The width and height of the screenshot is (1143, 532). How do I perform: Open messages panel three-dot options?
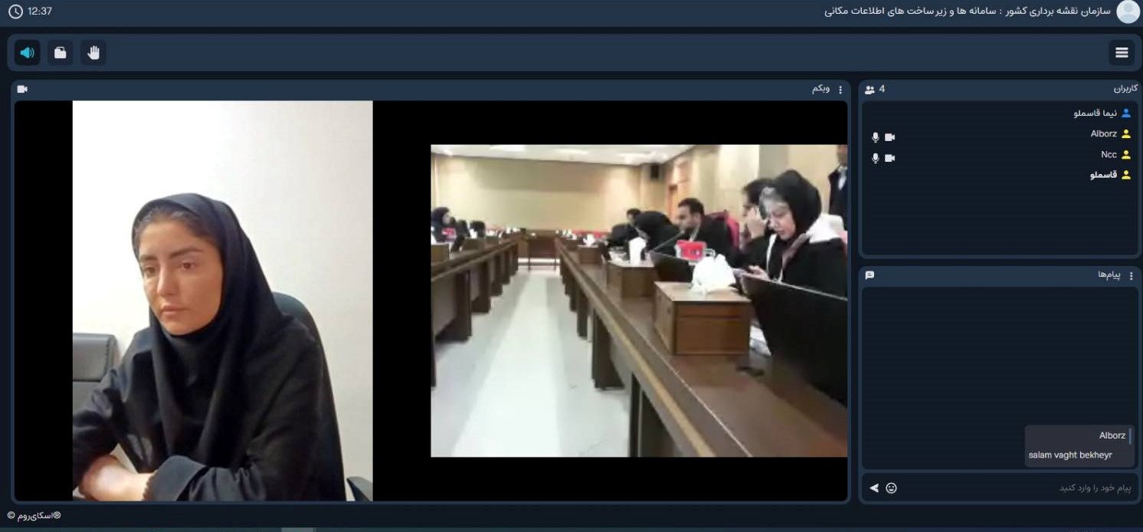(x=1131, y=275)
